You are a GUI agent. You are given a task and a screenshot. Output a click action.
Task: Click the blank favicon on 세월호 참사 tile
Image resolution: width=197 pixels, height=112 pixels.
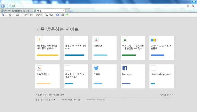[x=68, y=40]
